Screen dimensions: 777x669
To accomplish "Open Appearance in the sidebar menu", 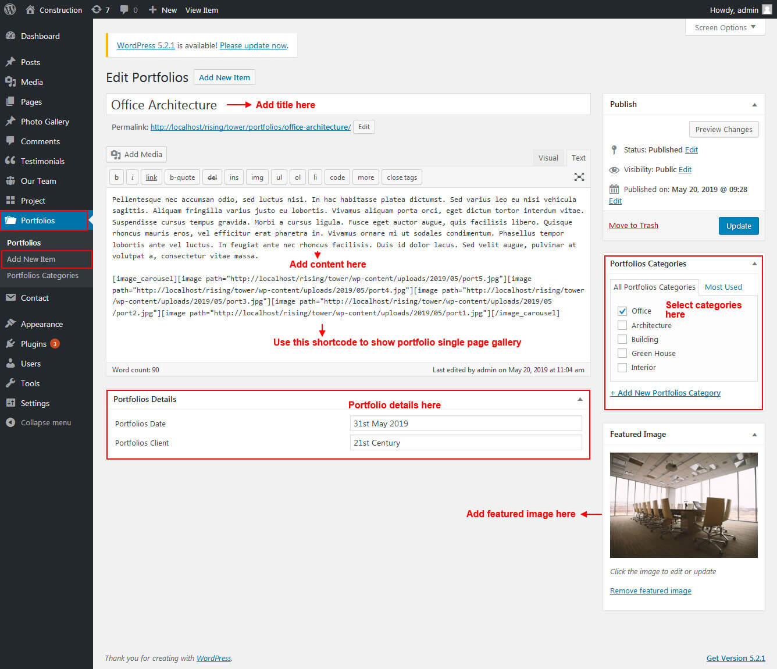I will click(x=41, y=324).
